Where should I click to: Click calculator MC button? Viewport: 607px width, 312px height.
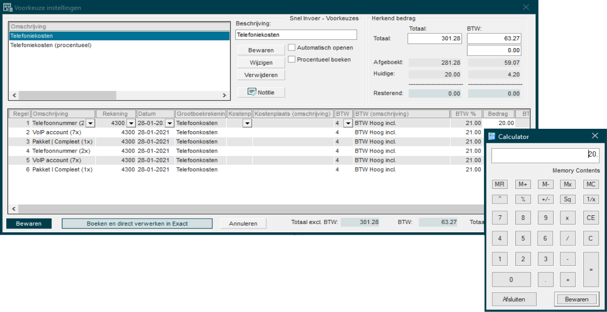tap(591, 184)
